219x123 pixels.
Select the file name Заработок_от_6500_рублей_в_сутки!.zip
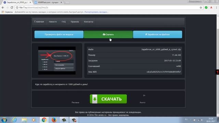pyautogui.click(x=161, y=50)
